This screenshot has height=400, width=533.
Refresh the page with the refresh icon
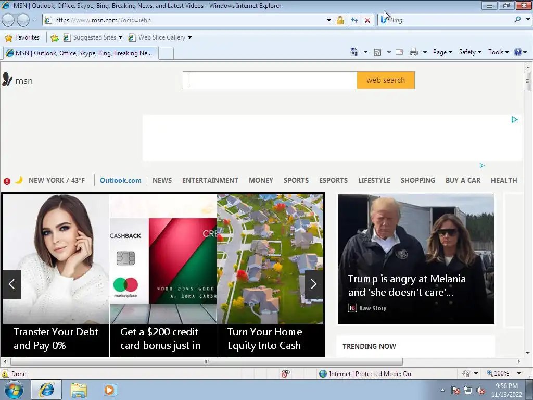click(x=354, y=20)
